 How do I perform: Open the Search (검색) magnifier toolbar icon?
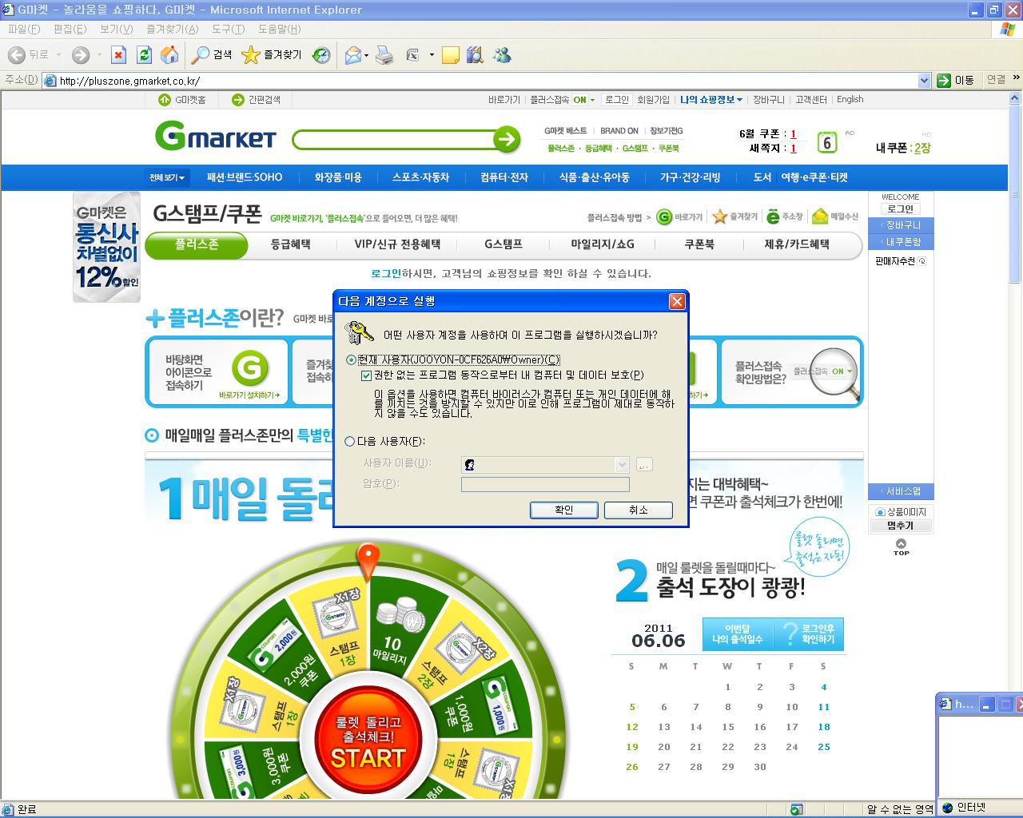201,55
